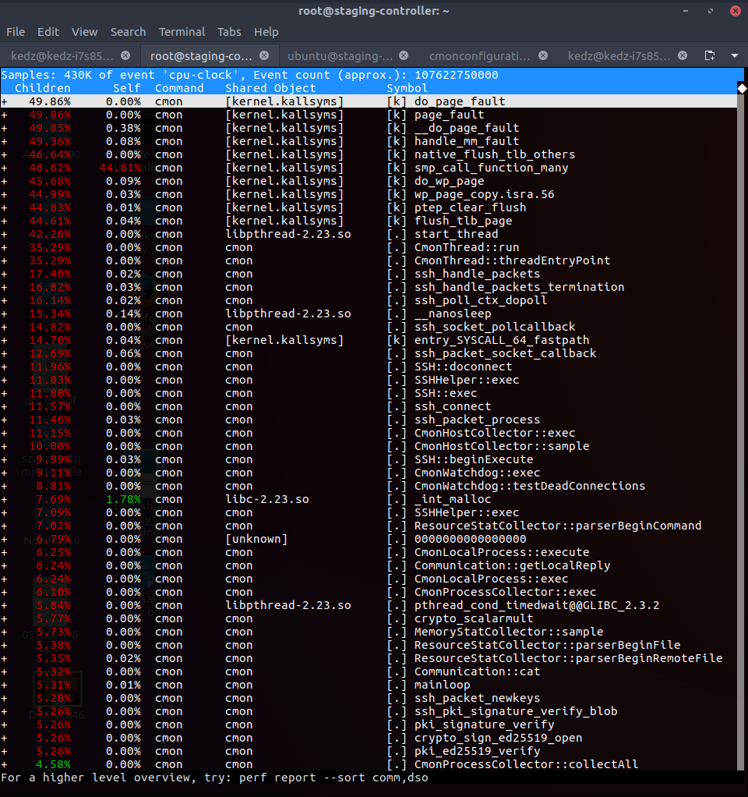The width and height of the screenshot is (748, 797).
Task: Expand the smp_call_function_many row
Action: 4,168
